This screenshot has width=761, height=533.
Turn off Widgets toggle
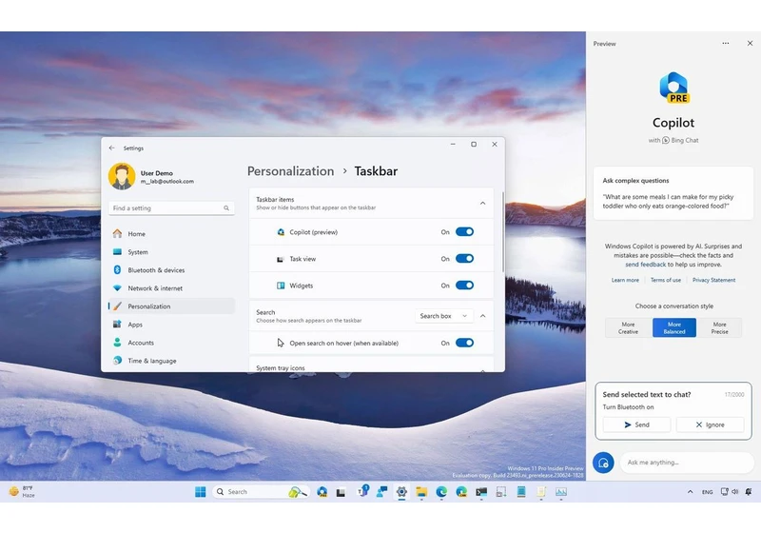[464, 286]
